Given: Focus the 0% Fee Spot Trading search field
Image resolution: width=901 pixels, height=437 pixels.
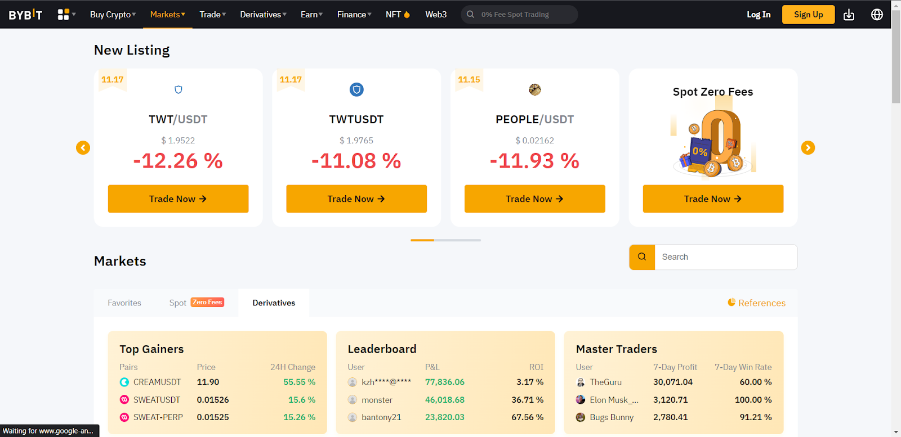Looking at the screenshot, I should 519,15.
